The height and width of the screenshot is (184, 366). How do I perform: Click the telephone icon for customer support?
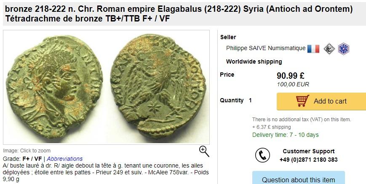click(x=262, y=155)
